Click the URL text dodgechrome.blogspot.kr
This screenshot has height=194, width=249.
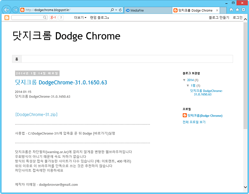point(52,10)
